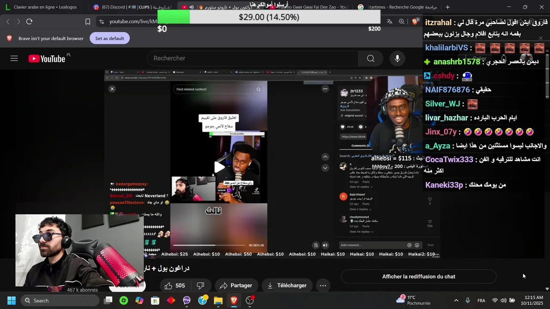
Task: Open Brave Shields lion icon
Action: coord(416,21)
